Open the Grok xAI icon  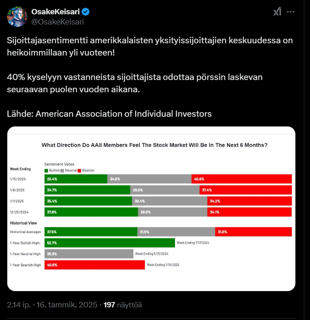277,11
